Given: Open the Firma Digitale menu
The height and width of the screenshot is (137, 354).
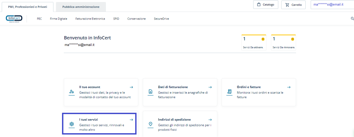Looking at the screenshot, I should (58, 19).
